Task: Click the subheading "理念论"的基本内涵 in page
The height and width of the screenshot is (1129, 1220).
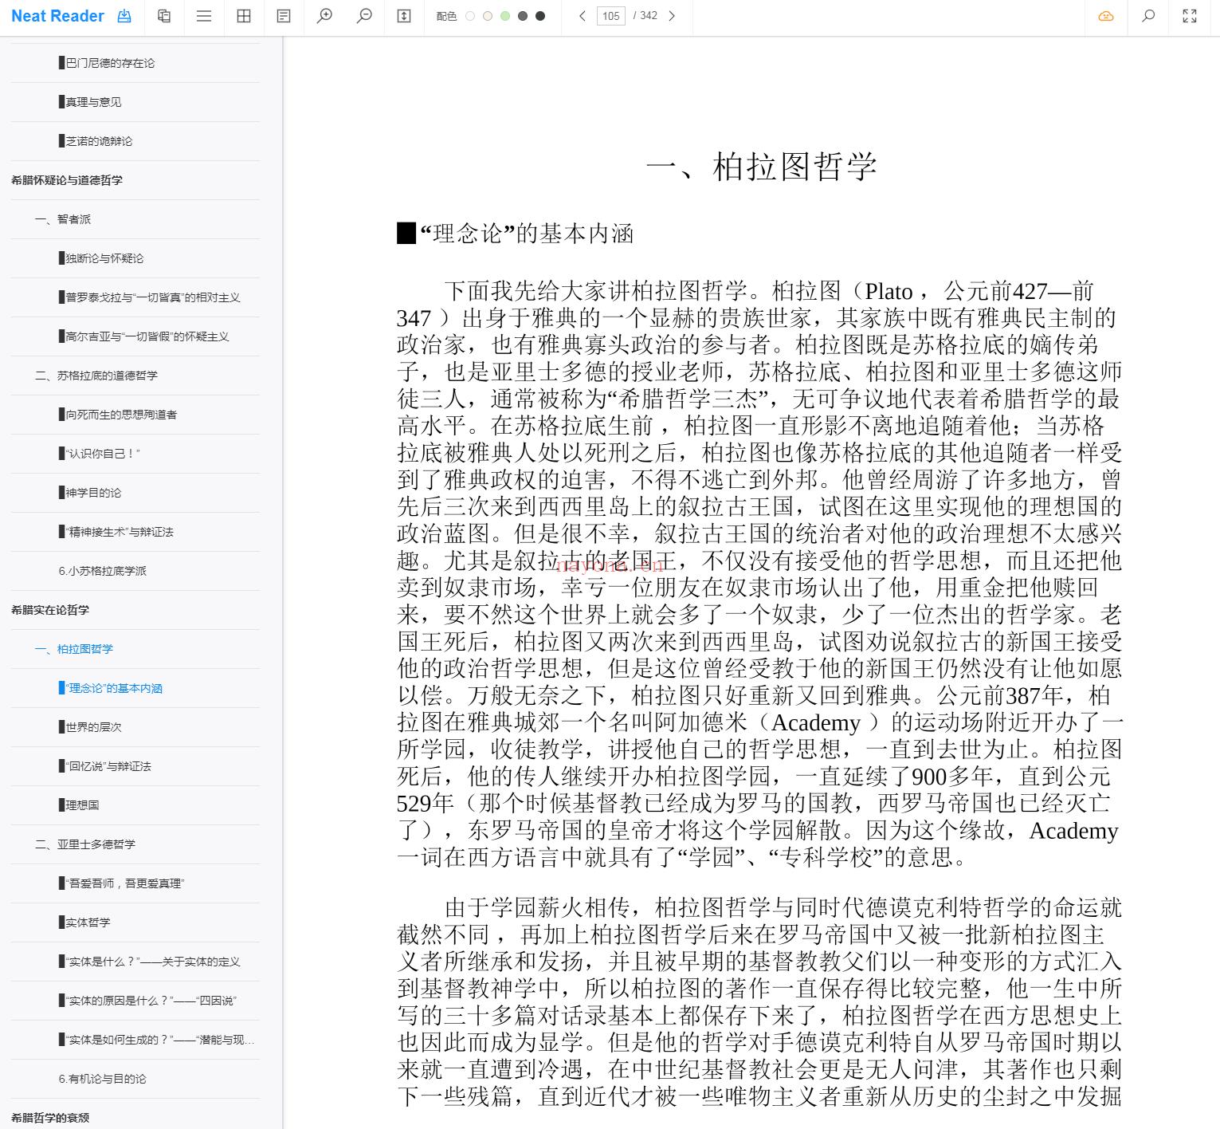Action: [x=516, y=234]
